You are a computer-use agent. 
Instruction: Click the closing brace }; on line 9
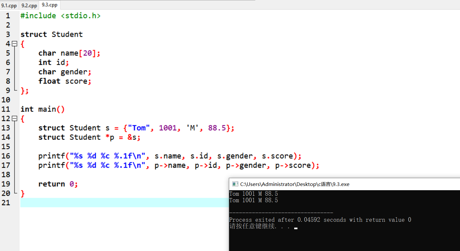click(25, 90)
